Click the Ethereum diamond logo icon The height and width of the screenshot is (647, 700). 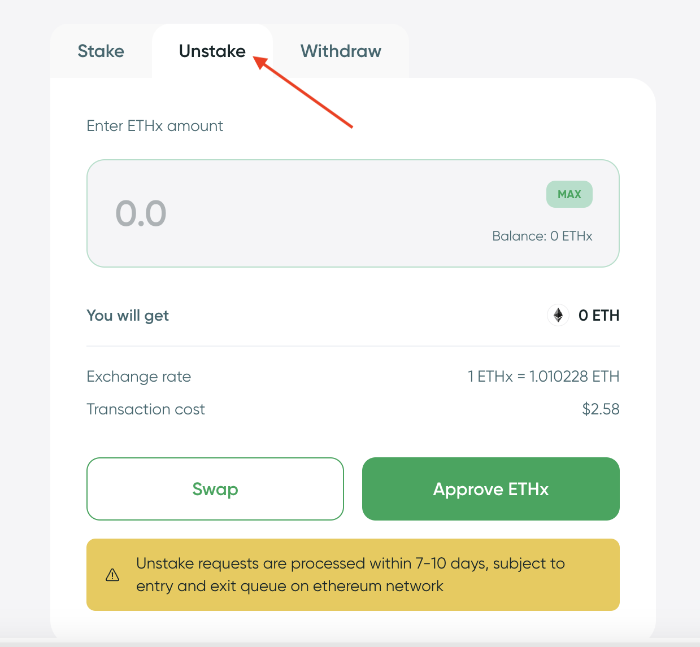(558, 315)
